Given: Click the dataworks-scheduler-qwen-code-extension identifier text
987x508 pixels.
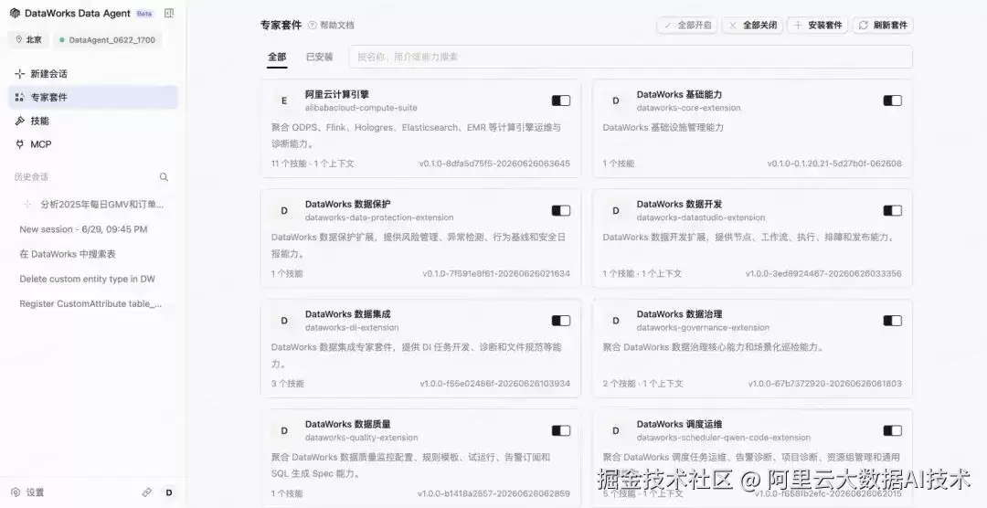Looking at the screenshot, I should [x=723, y=438].
